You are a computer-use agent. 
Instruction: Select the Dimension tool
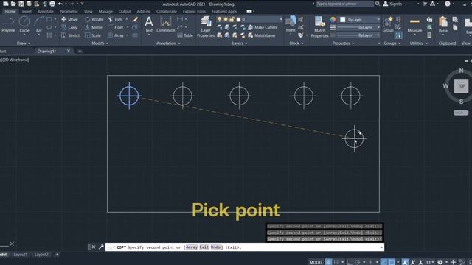(165, 24)
